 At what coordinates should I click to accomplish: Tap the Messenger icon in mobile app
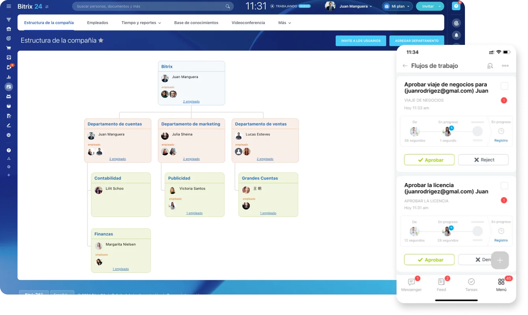pos(411,282)
